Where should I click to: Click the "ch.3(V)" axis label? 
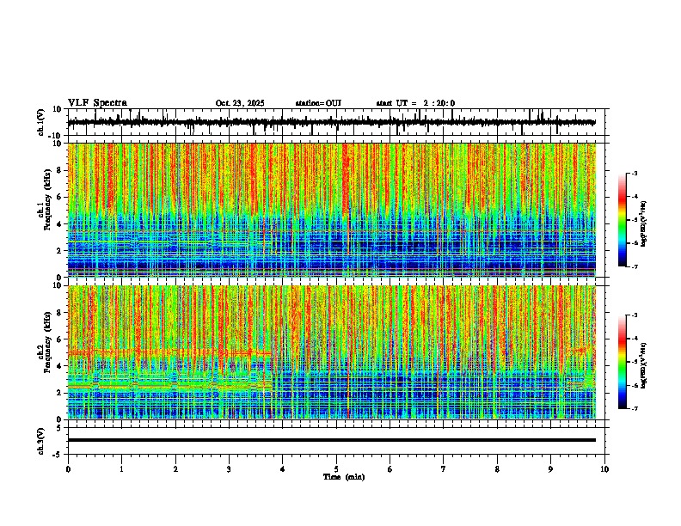(41, 441)
